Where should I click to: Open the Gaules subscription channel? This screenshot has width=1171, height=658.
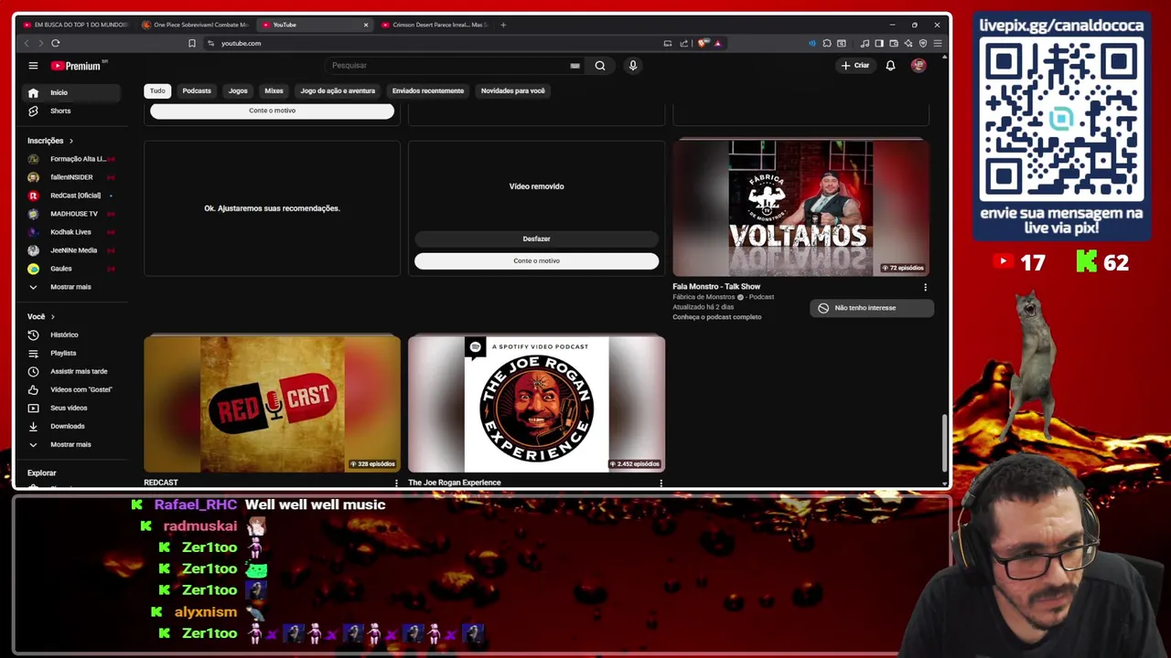72,269
